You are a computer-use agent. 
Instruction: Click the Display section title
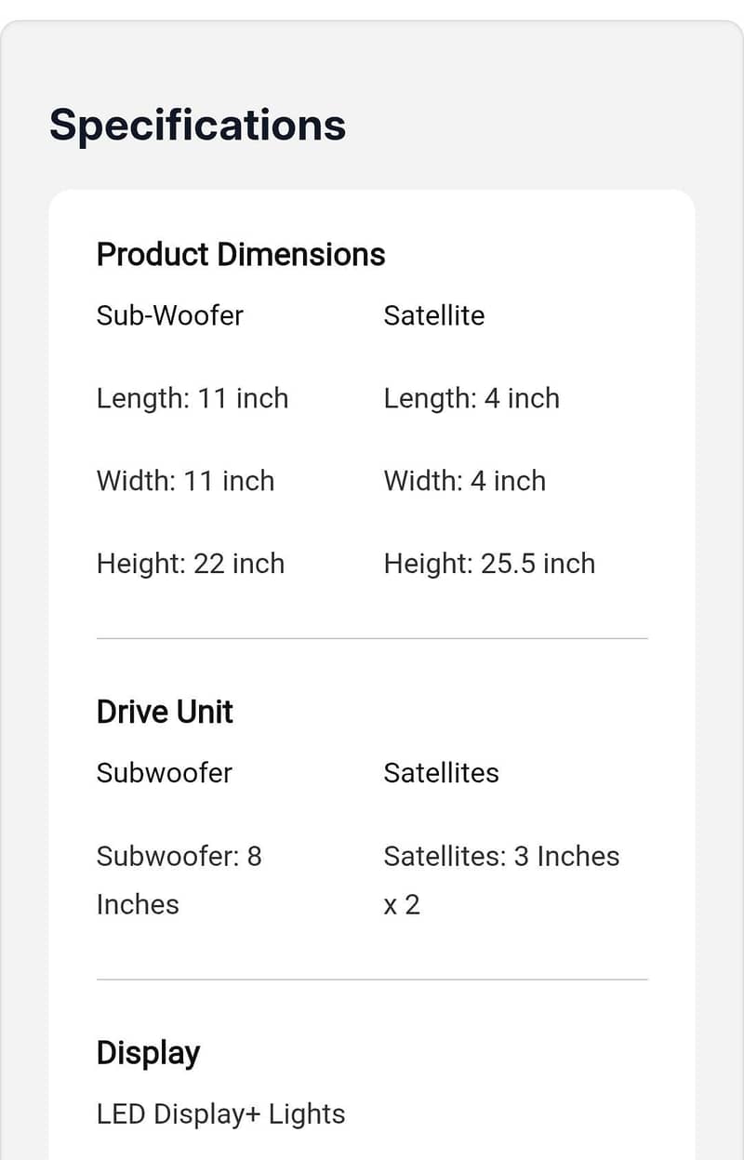148,1053
